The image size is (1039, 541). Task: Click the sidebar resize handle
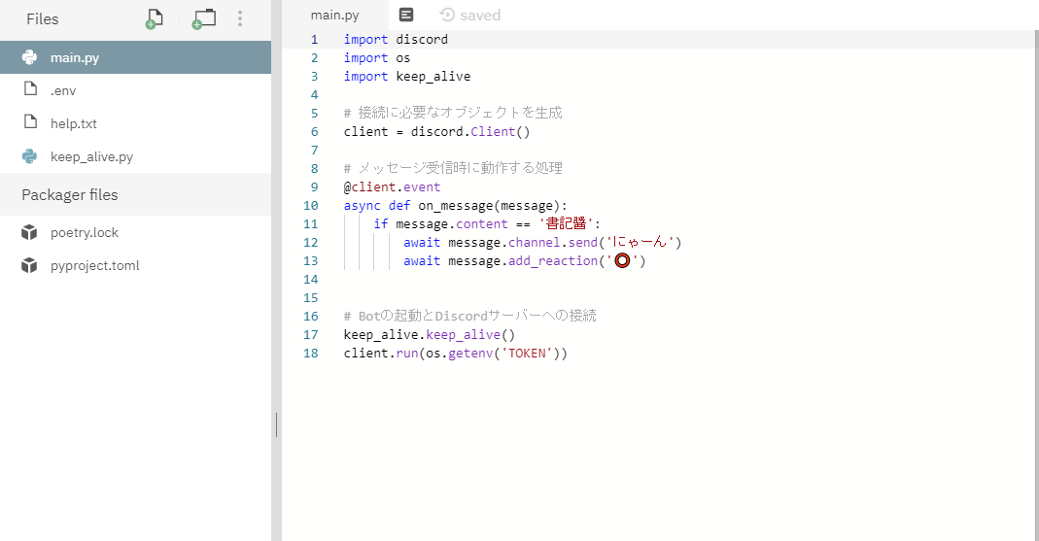pyautogui.click(x=276, y=424)
